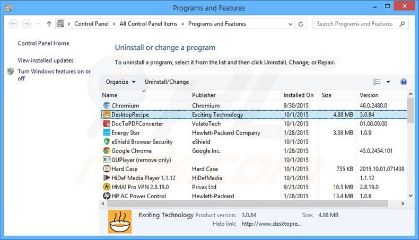Click the DesktopRecipe bowl icon in list
This screenshot has width=419, height=240.
coord(107,114)
